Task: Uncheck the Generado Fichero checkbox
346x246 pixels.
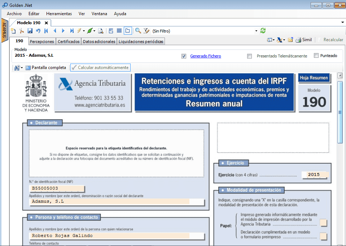Action: 184,56
